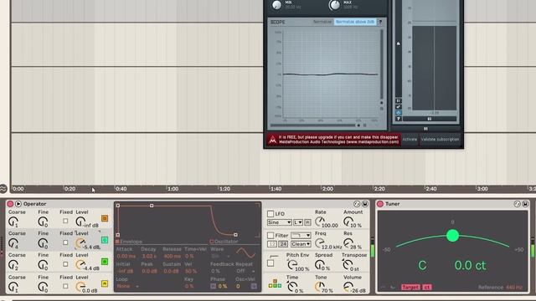Open the Wave type dropdown
This screenshot has width=536, height=301.
pos(220,256)
